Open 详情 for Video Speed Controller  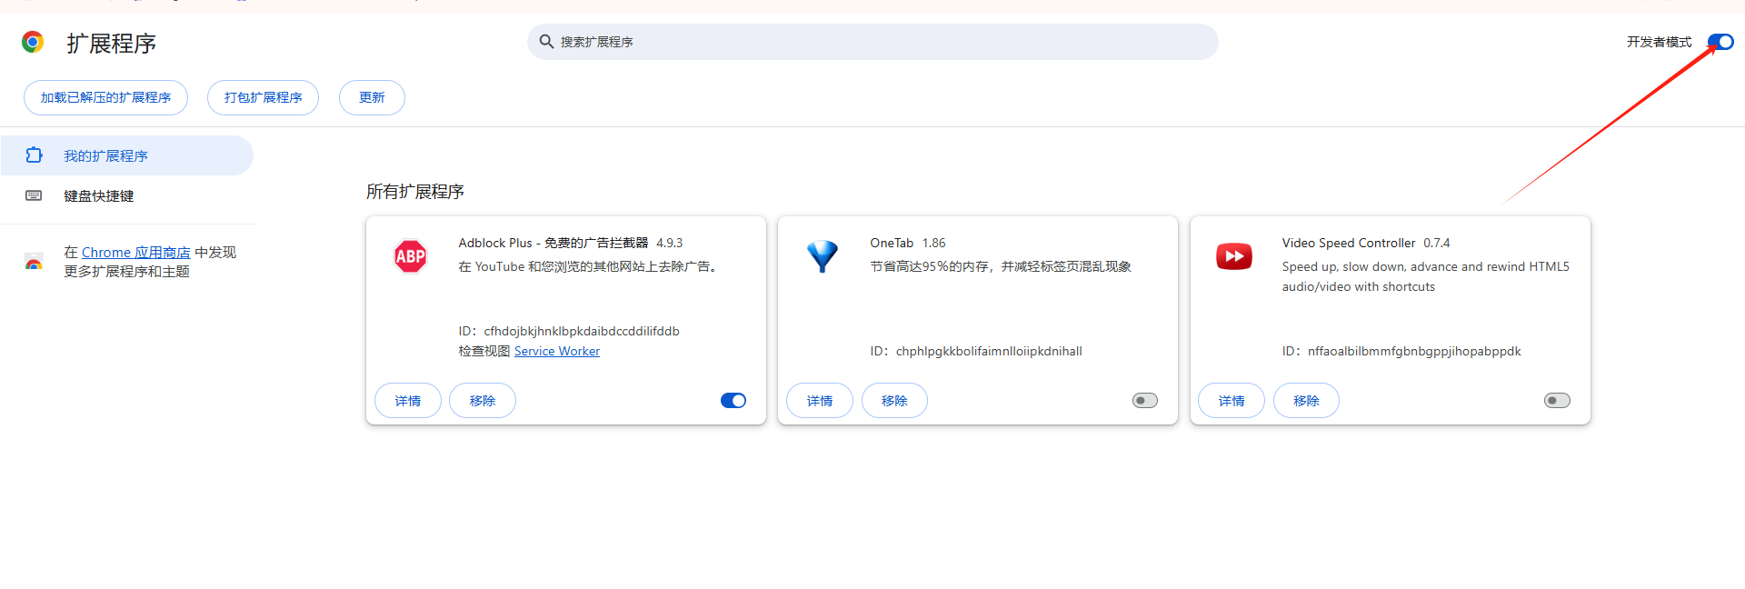click(x=1231, y=401)
